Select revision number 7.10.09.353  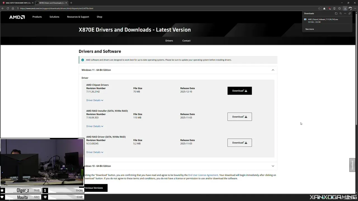[x=92, y=118]
